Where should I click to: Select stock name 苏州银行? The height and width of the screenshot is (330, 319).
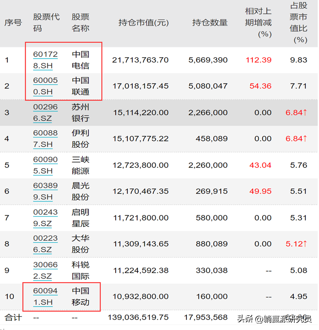coord(80,113)
